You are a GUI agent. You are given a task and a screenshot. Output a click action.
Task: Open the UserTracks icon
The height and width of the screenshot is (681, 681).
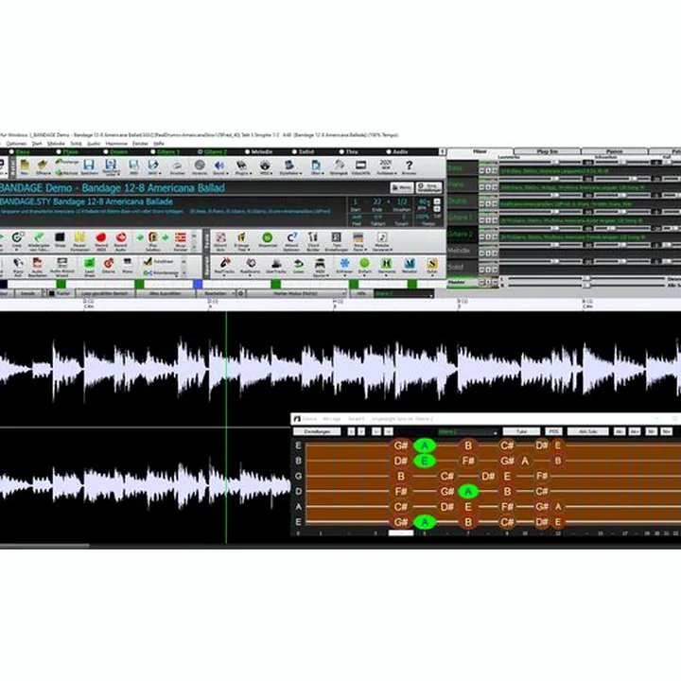[276, 266]
